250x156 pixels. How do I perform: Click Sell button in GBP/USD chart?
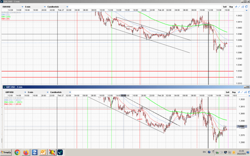(x=228, y=92)
